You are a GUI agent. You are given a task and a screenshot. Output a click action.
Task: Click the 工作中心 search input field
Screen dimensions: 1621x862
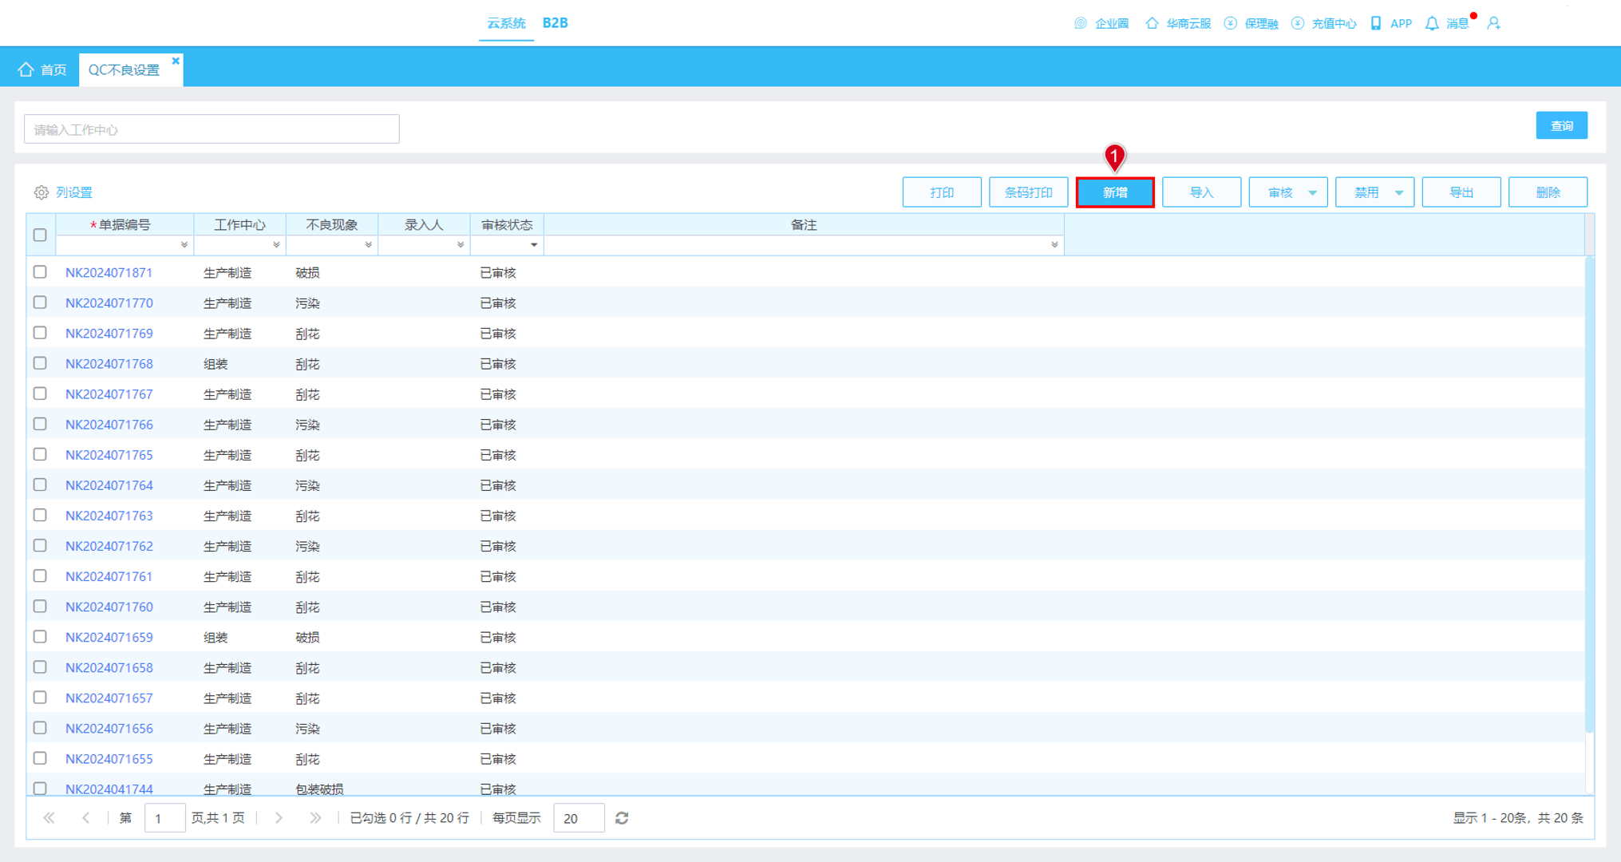[212, 129]
